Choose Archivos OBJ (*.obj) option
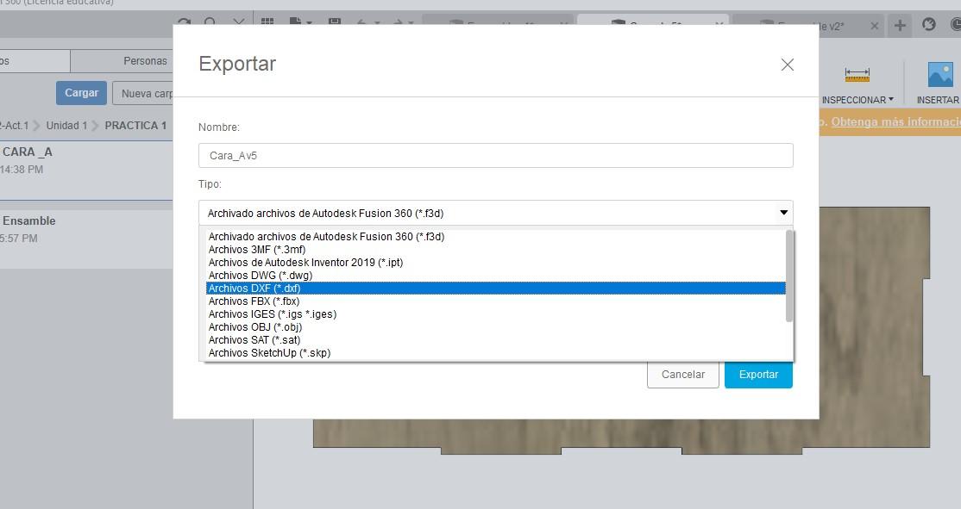 coord(496,326)
